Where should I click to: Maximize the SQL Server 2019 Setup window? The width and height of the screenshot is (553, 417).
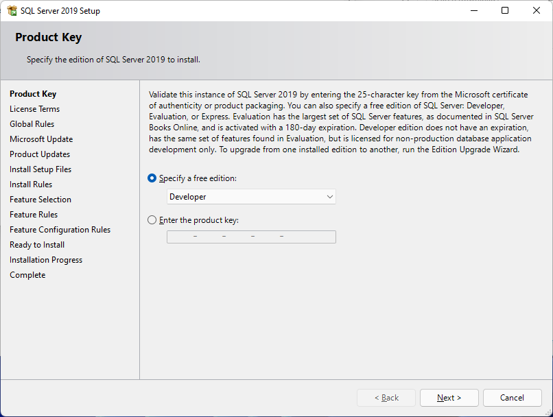(505, 10)
